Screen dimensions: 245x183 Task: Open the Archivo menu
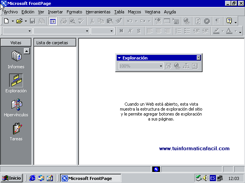[11, 12]
